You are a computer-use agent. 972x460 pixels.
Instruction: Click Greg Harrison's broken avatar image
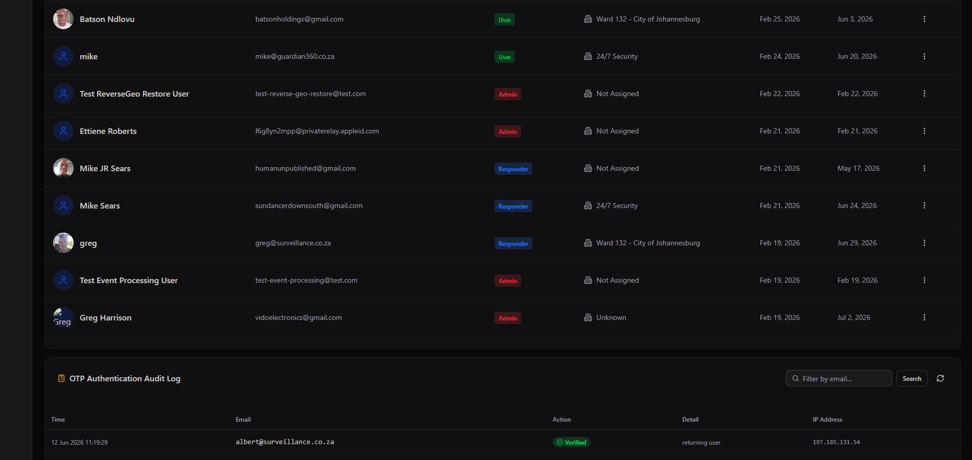click(x=63, y=317)
